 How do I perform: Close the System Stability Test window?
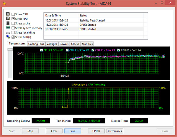tap(170, 3)
